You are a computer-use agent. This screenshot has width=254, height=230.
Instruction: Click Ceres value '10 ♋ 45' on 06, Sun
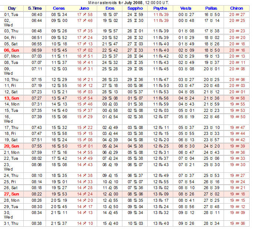tap(59, 50)
